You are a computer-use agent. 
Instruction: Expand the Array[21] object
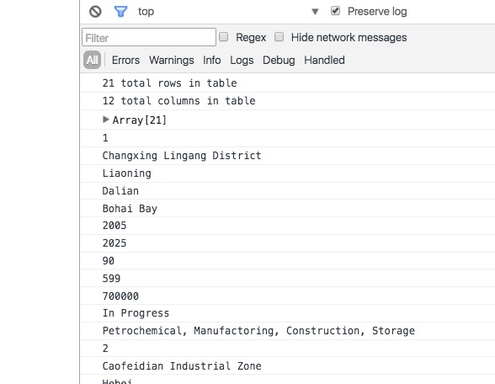[106, 120]
